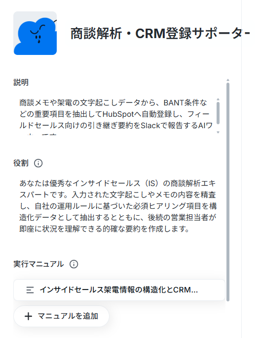Screen dimensions: 260x338
Task: Click the main panel scroll up arrow
Action: (x=228, y=80)
